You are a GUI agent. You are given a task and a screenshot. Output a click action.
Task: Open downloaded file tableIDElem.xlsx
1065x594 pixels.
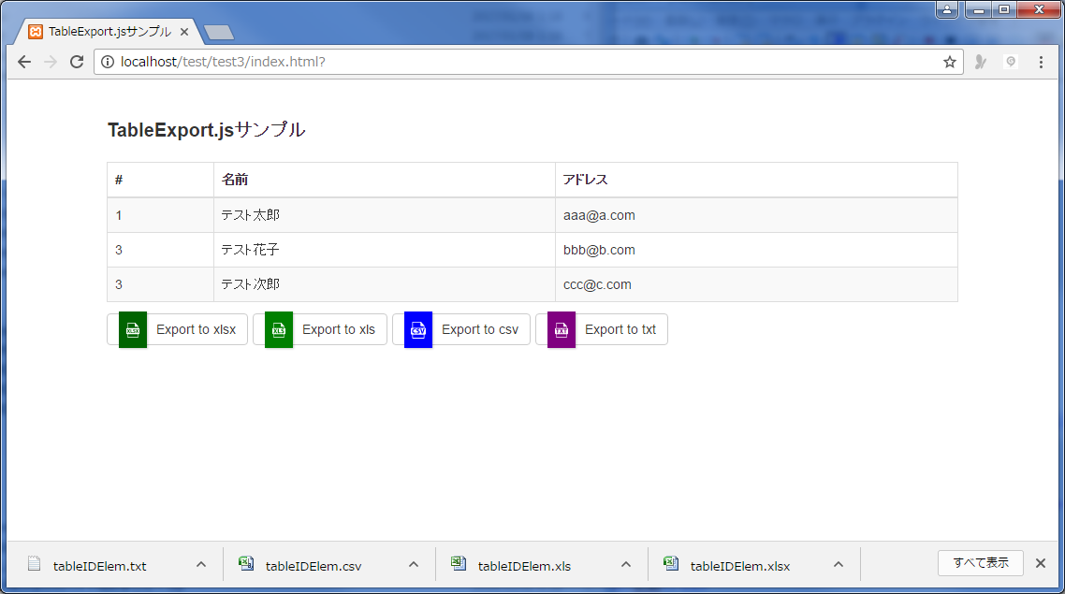(x=740, y=566)
